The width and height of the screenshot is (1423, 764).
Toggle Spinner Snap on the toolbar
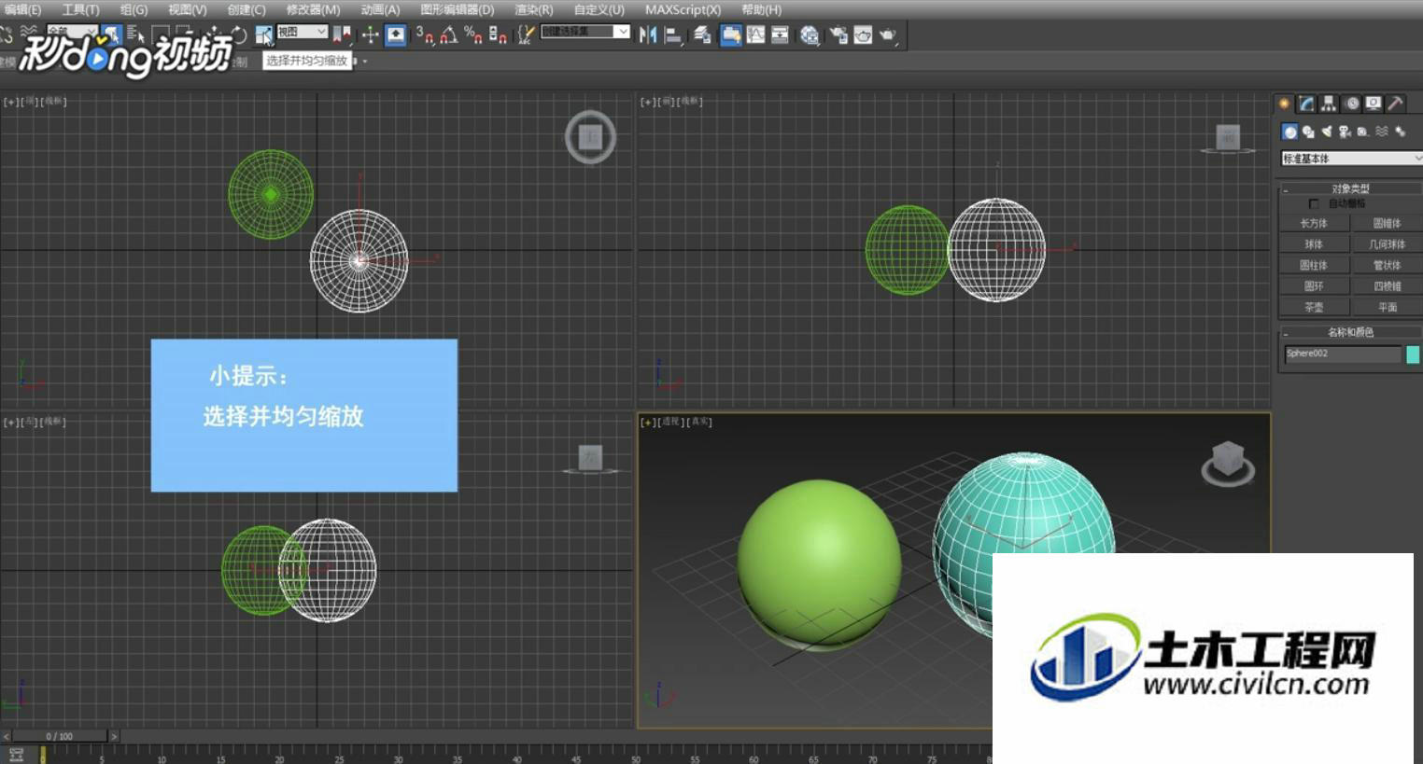point(498,35)
